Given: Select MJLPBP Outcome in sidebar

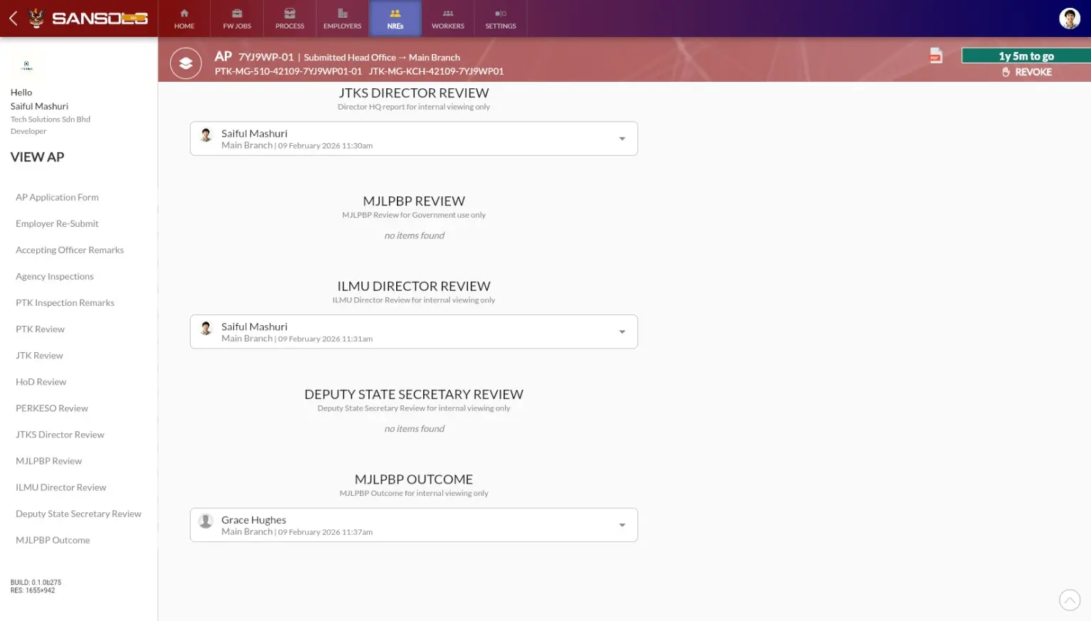Looking at the screenshot, I should point(53,539).
